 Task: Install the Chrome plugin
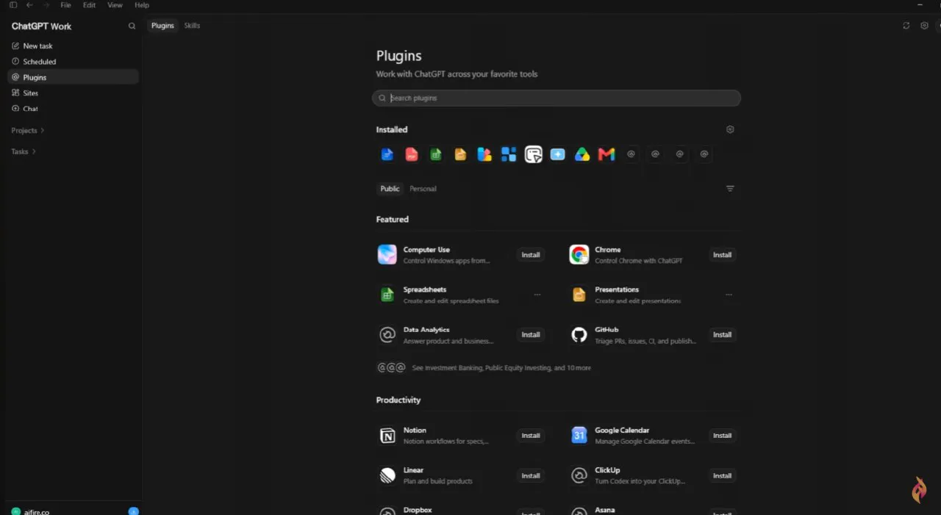[x=723, y=255]
